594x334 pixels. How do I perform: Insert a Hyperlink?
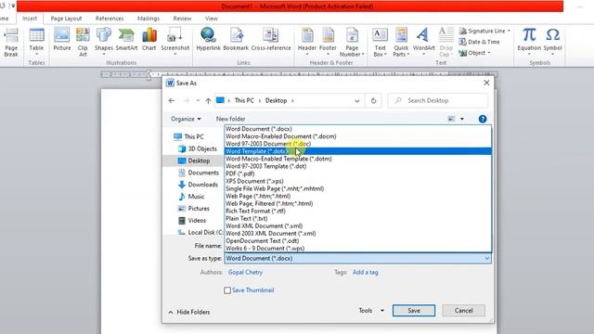tap(208, 40)
